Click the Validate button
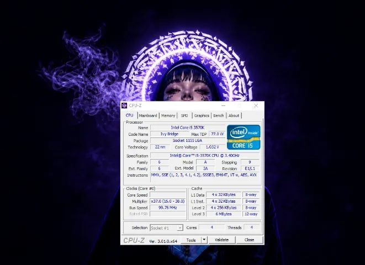This screenshot has height=265, width=365. tap(222, 240)
